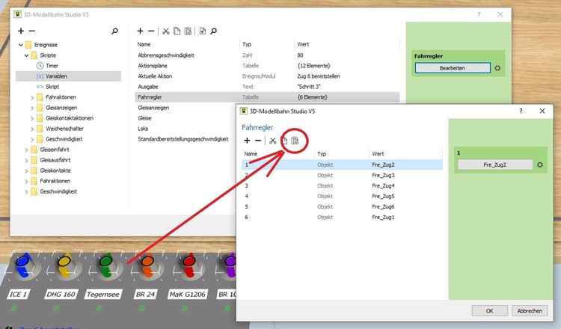
Task: Click the Tegernsee label below green lever
Action: pos(102,295)
